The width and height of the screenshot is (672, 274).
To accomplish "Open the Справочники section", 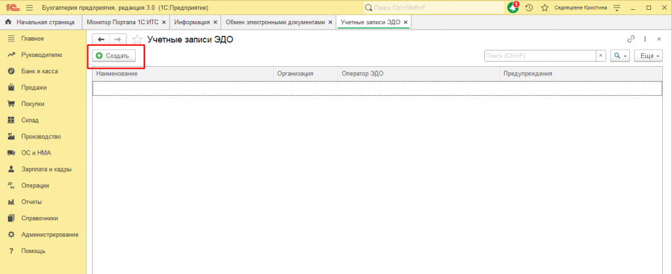I will [39, 218].
